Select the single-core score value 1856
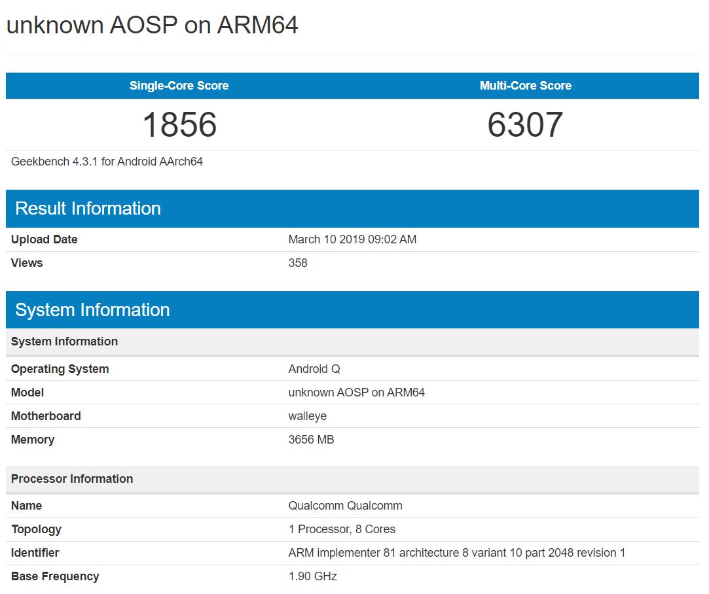709x594 pixels. click(x=179, y=124)
